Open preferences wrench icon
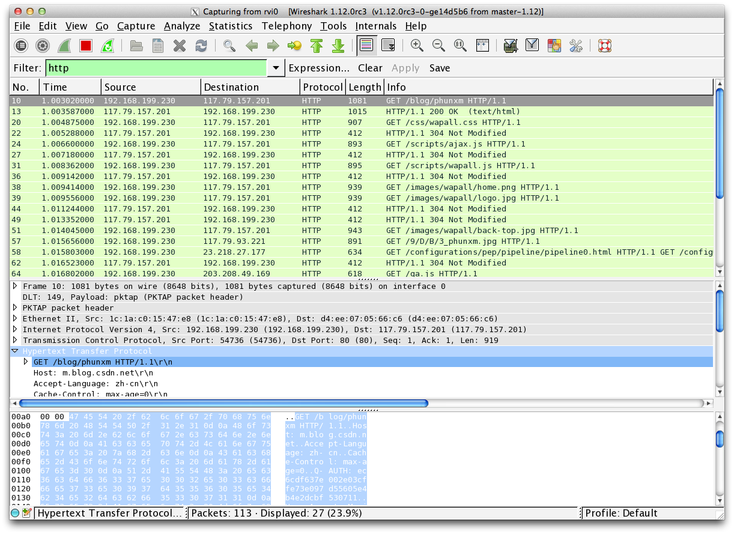The height and width of the screenshot is (534, 734). click(x=575, y=46)
